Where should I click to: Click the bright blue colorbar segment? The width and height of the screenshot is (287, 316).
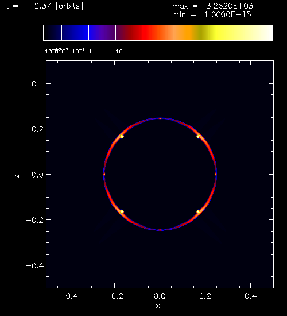point(80,33)
